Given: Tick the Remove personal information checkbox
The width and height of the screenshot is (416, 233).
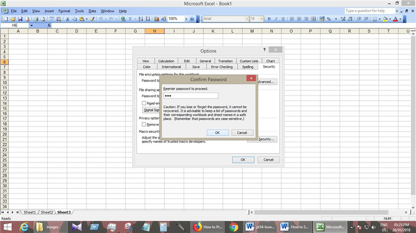Looking at the screenshot, I should [x=144, y=124].
